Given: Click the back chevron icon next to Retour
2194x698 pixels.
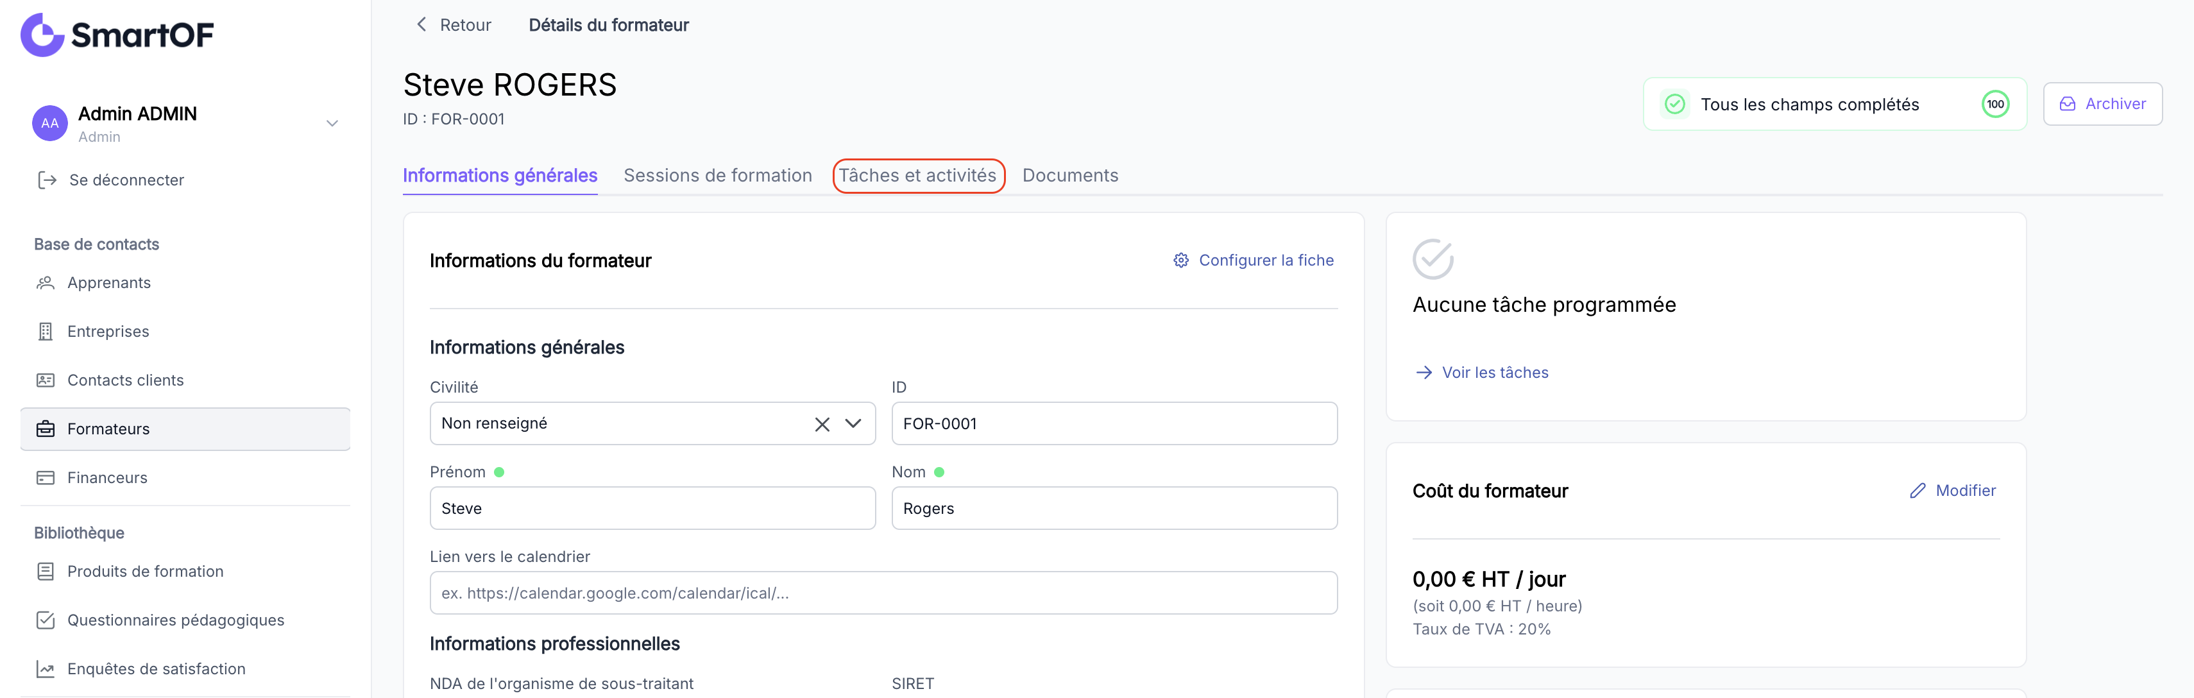Looking at the screenshot, I should click(421, 24).
